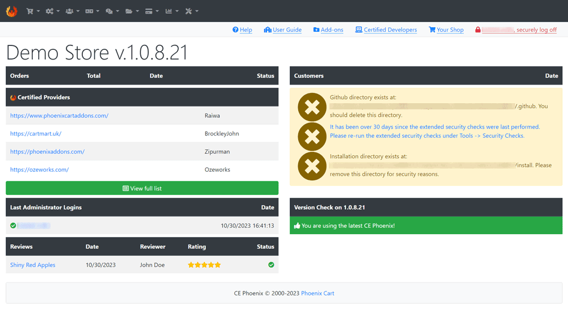Click green check icon in administrator logins row

[13, 226]
